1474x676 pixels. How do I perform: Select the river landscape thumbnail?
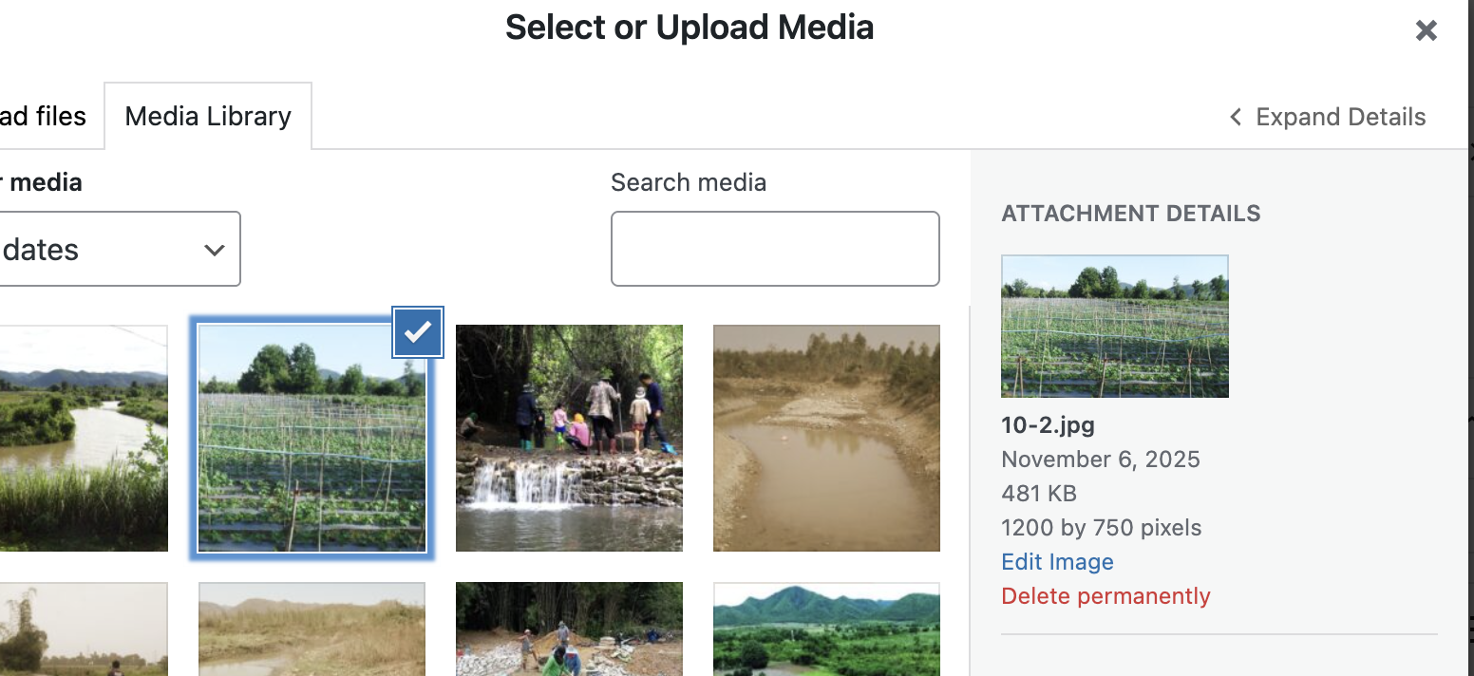pyautogui.click(x=84, y=438)
